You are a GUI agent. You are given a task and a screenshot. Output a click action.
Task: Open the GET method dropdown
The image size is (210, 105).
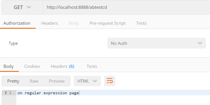pos(22,7)
